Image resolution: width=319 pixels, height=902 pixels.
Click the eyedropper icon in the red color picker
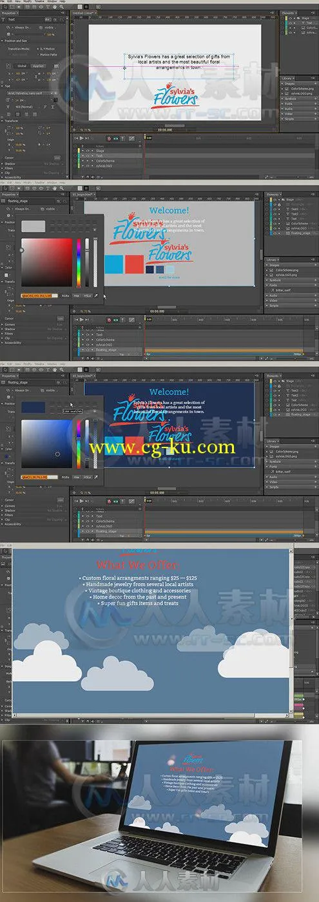coord(95,296)
